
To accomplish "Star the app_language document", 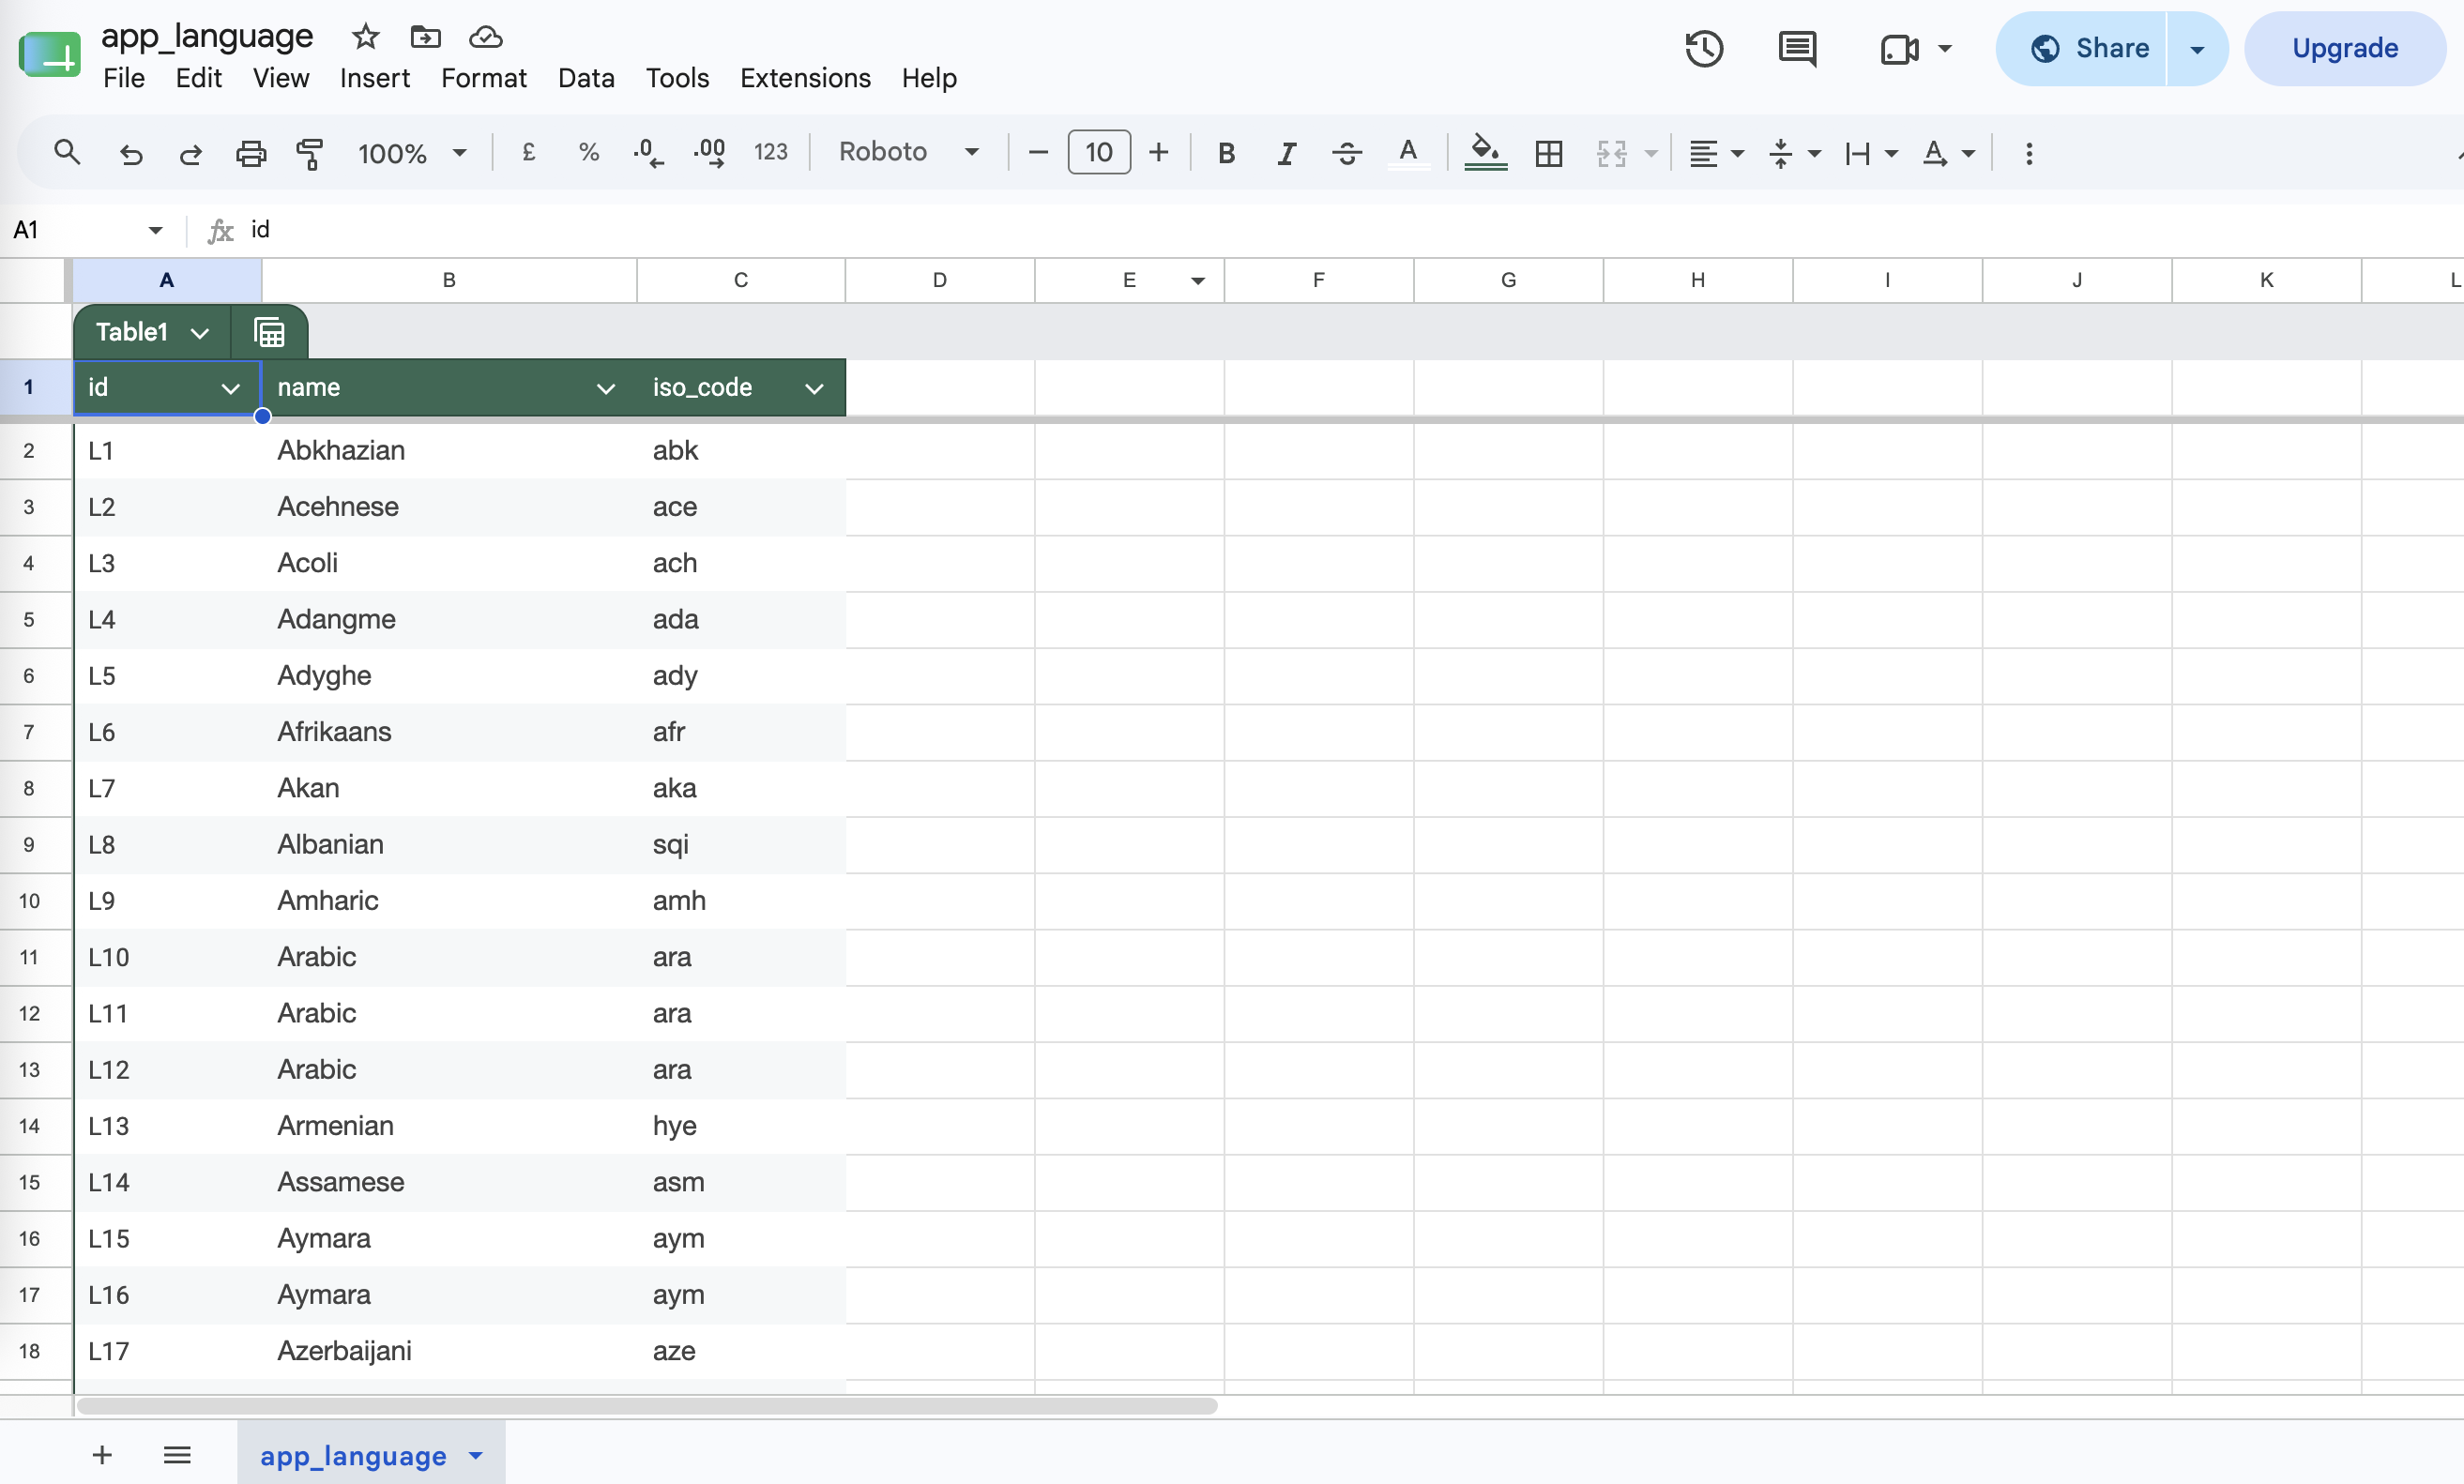I will 366,37.
